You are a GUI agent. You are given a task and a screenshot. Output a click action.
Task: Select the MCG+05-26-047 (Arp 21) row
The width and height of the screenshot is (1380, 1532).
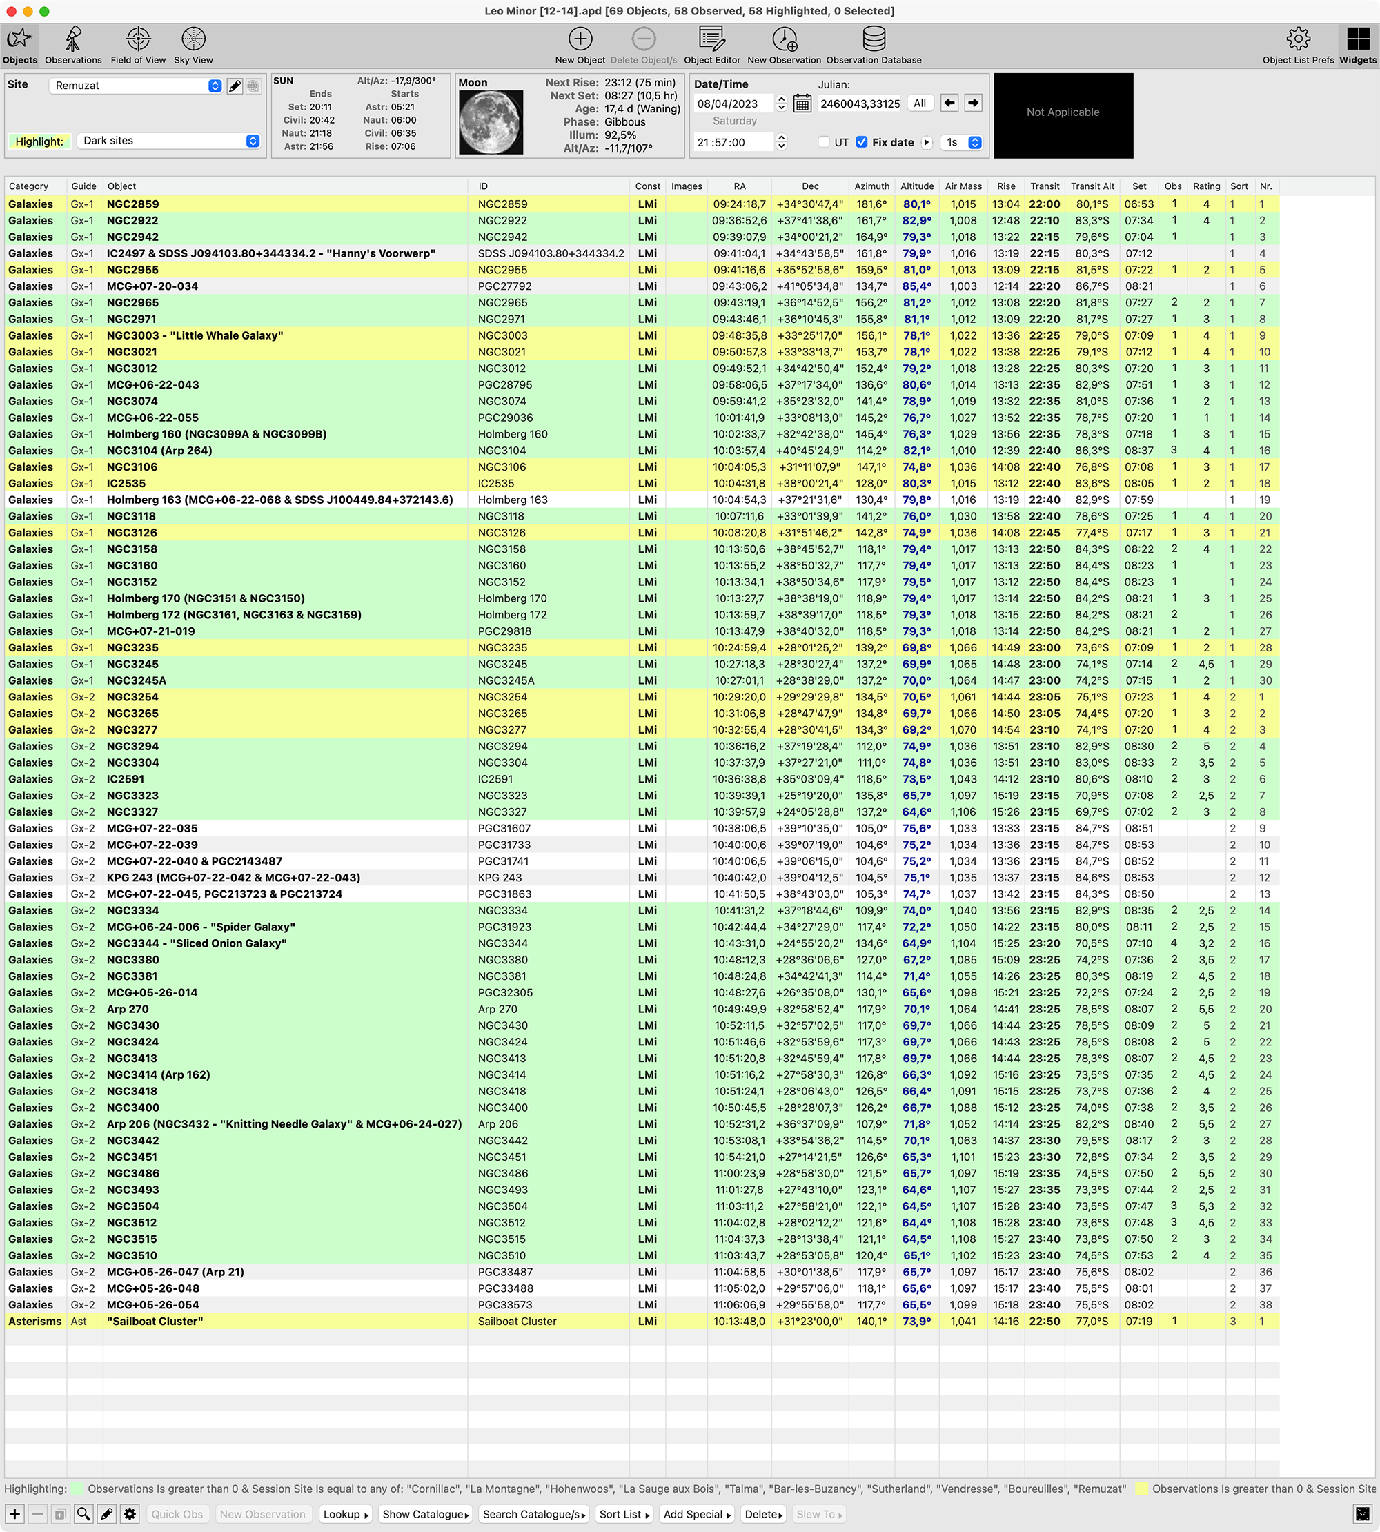pyautogui.click(x=642, y=1272)
